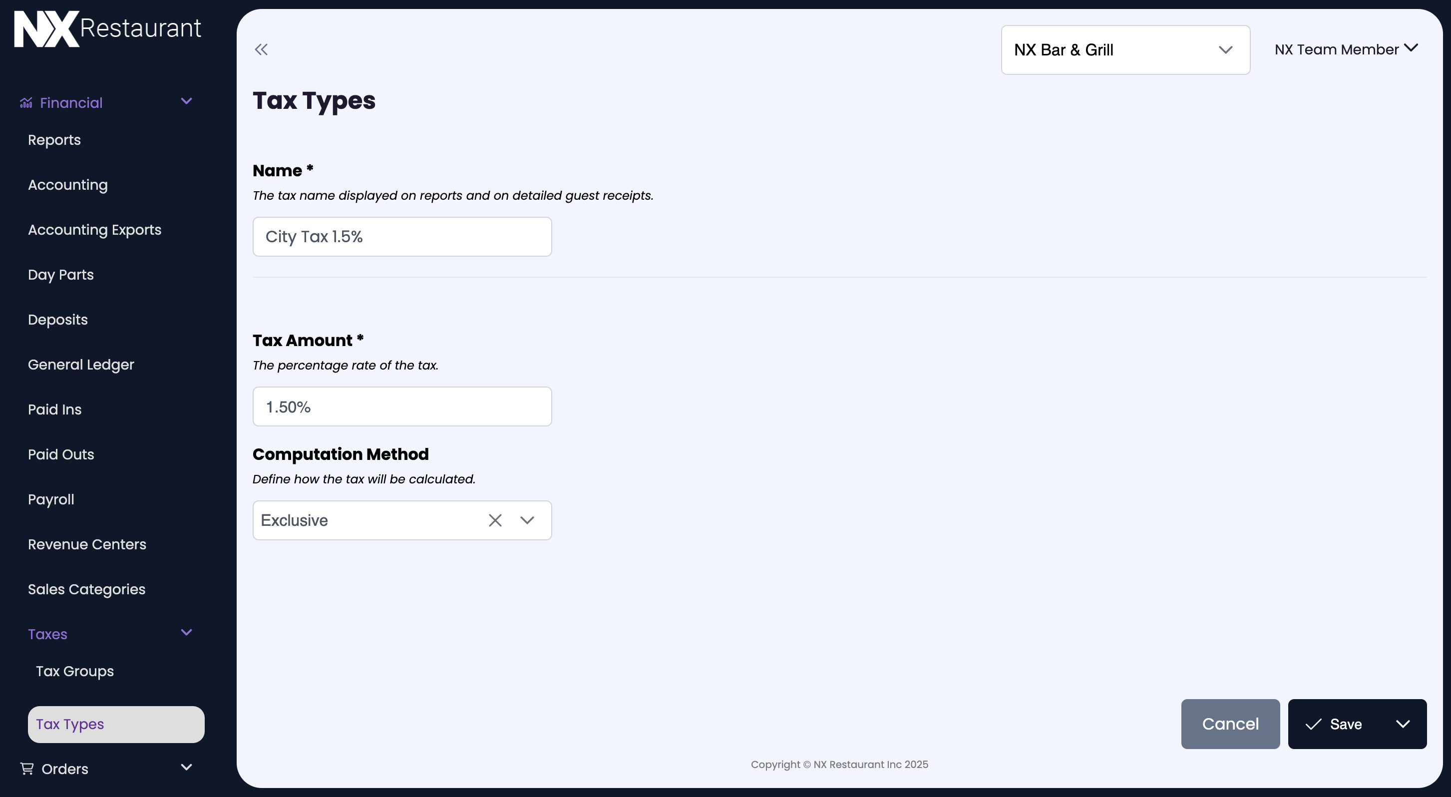Go to Accounting Exports
This screenshot has width=1451, height=797.
[95, 230]
